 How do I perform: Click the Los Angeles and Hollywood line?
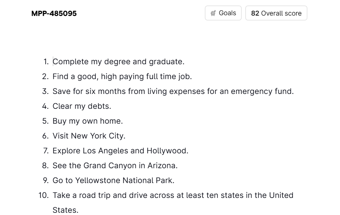click(x=120, y=151)
